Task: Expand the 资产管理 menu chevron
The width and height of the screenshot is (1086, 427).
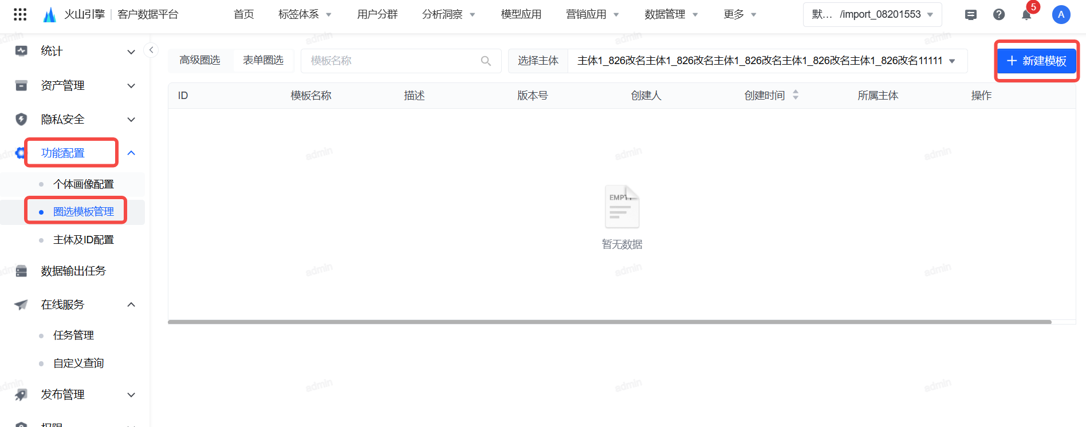Action: pos(131,86)
